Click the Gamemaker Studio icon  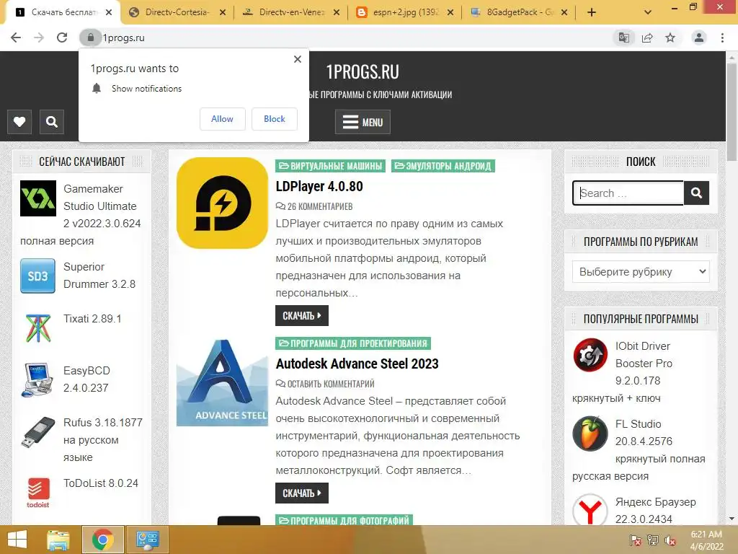[38, 198]
